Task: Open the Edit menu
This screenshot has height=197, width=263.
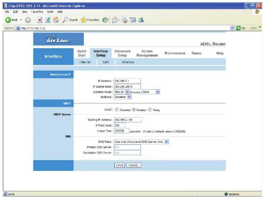Action: (16, 12)
